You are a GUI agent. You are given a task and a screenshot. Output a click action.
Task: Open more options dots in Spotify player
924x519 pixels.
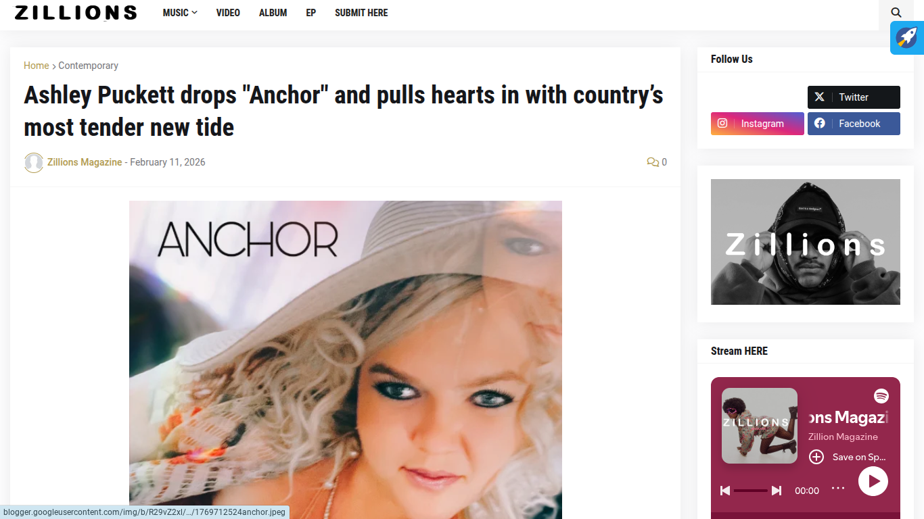click(838, 488)
